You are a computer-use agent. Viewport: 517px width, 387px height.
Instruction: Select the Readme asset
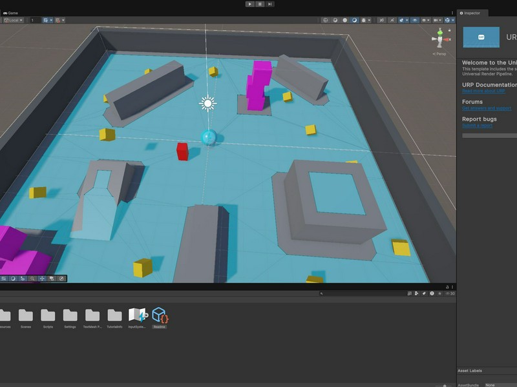click(x=160, y=316)
